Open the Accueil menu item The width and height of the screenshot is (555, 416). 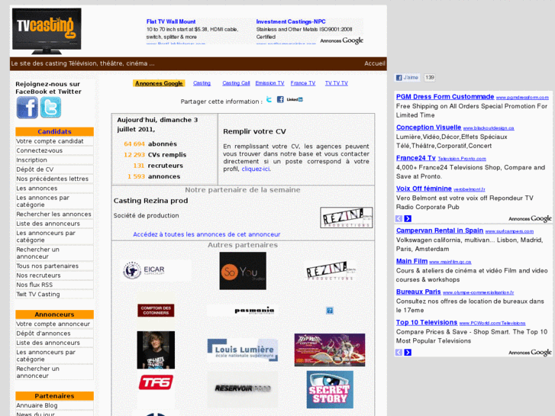click(375, 63)
